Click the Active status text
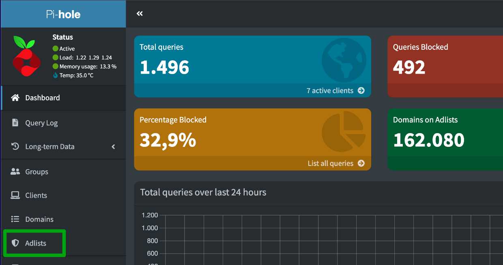 point(67,49)
